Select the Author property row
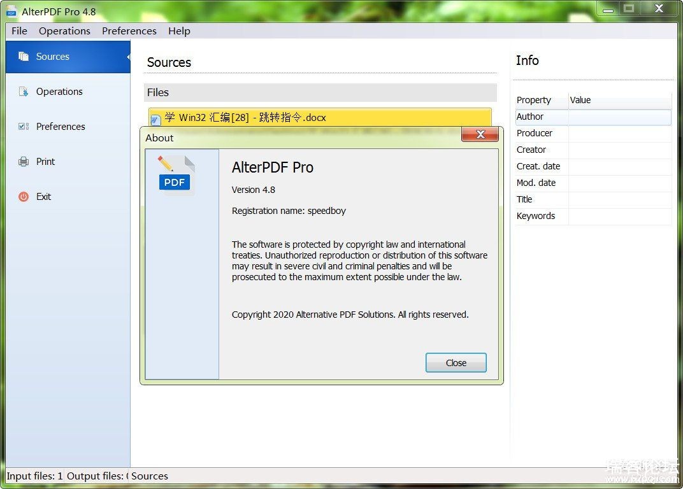This screenshot has height=489, width=683. click(593, 117)
